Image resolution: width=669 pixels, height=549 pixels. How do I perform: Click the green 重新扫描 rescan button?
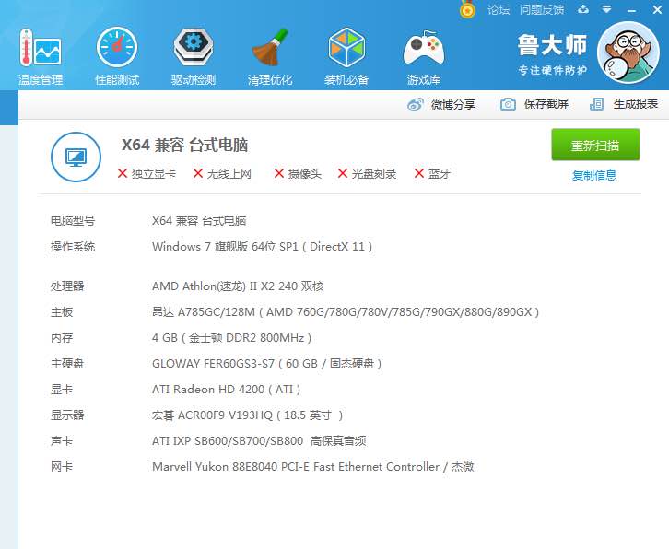tap(595, 145)
